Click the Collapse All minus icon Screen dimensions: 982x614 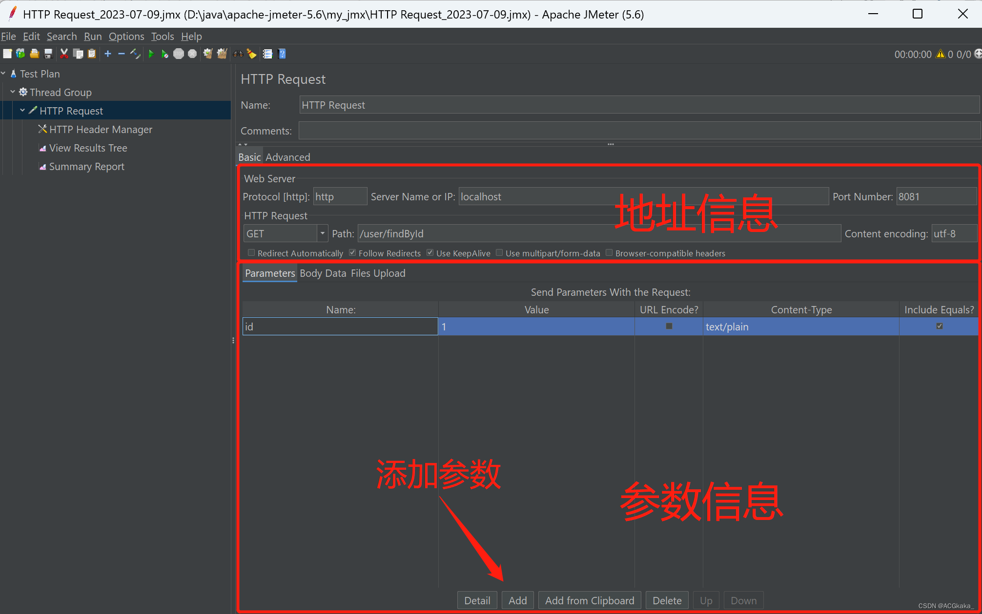pyautogui.click(x=122, y=54)
